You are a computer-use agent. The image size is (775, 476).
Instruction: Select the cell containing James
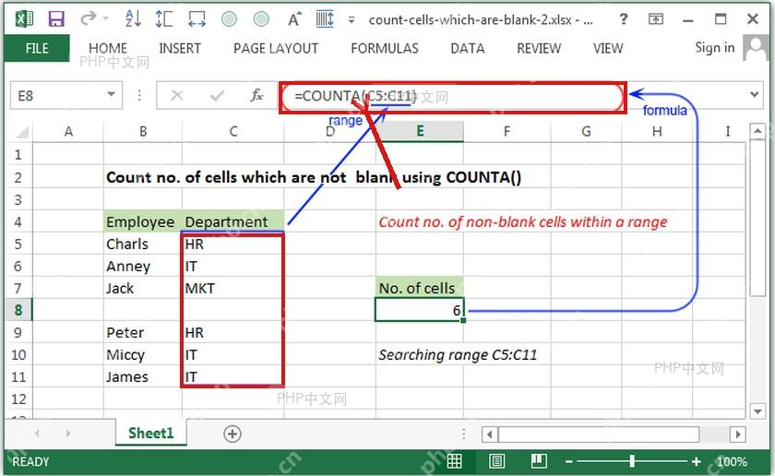(x=143, y=376)
